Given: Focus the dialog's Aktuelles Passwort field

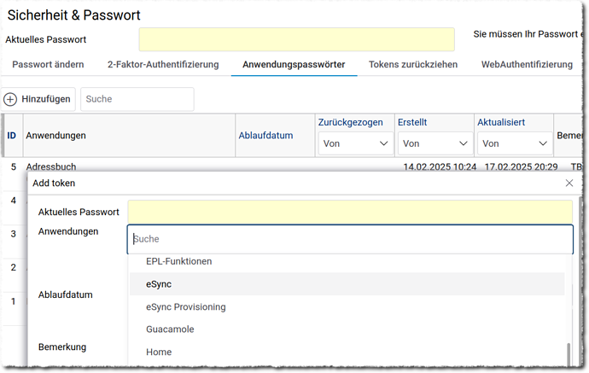Looking at the screenshot, I should (x=350, y=211).
